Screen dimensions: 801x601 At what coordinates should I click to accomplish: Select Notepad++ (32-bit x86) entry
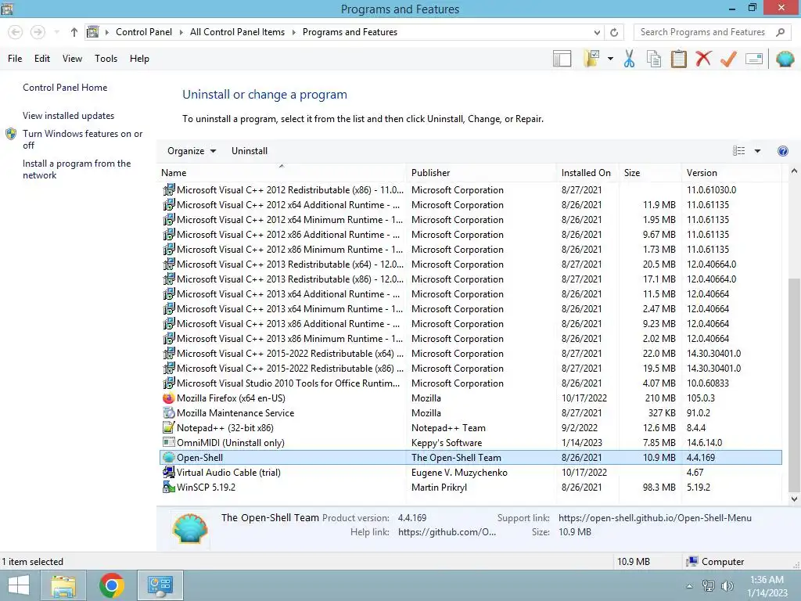tap(471, 428)
